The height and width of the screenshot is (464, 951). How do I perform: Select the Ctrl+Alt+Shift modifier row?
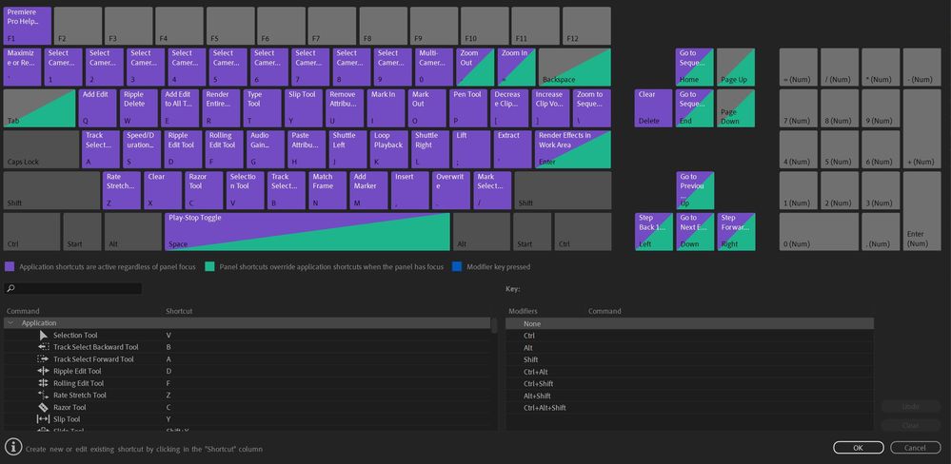click(689, 408)
